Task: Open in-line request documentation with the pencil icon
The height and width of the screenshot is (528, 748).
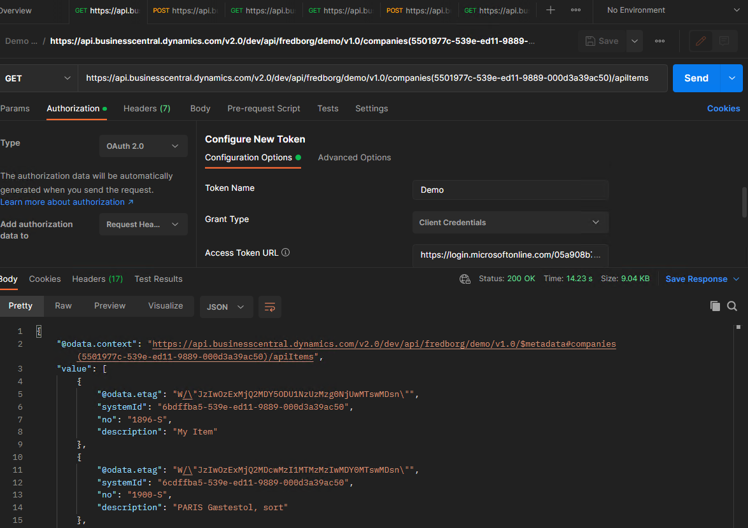Action: coord(700,40)
